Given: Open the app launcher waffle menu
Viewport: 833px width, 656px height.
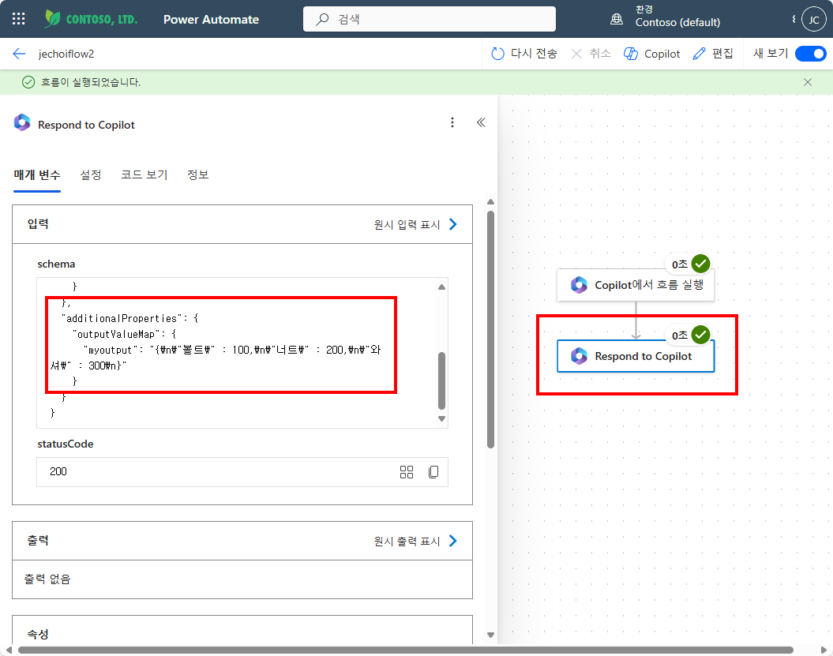Looking at the screenshot, I should 19,19.
